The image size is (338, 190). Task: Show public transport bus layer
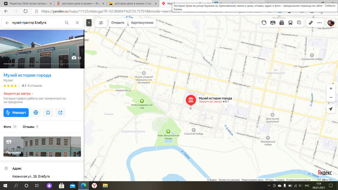tap(290, 23)
